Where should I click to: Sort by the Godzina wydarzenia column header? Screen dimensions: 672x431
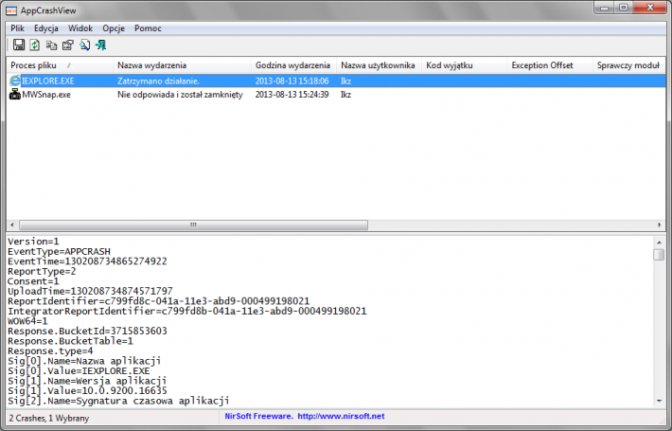(293, 65)
